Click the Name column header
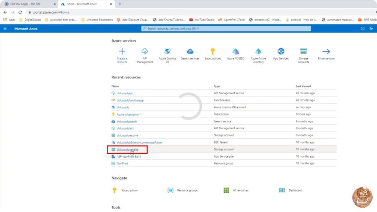This screenshot has width=377, height=212. [115, 86]
